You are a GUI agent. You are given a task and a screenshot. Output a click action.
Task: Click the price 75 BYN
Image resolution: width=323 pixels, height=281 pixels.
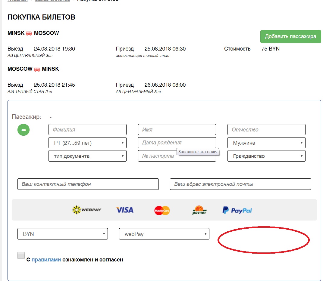click(x=271, y=49)
